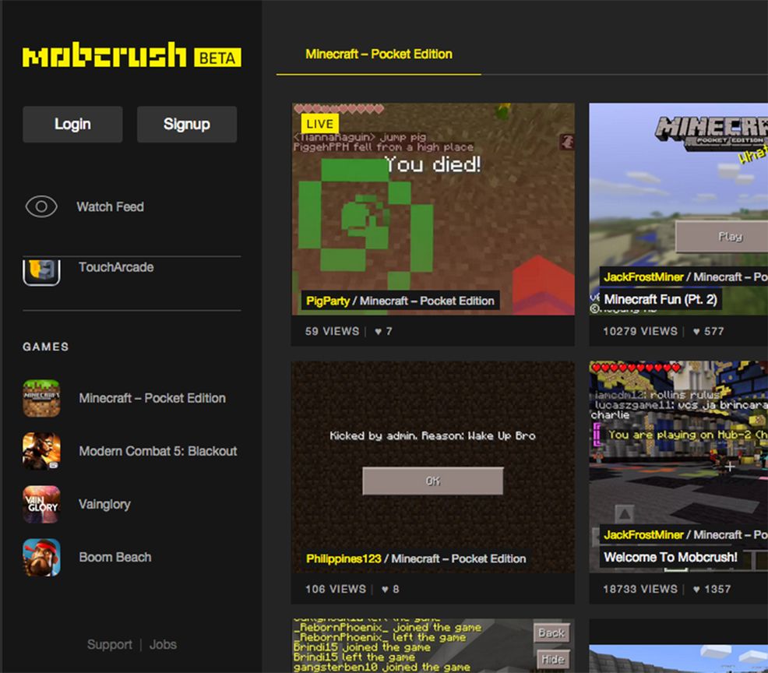This screenshot has width=768, height=673.
Task: Select Modern Combat 5: Blackout game
Action: (157, 451)
